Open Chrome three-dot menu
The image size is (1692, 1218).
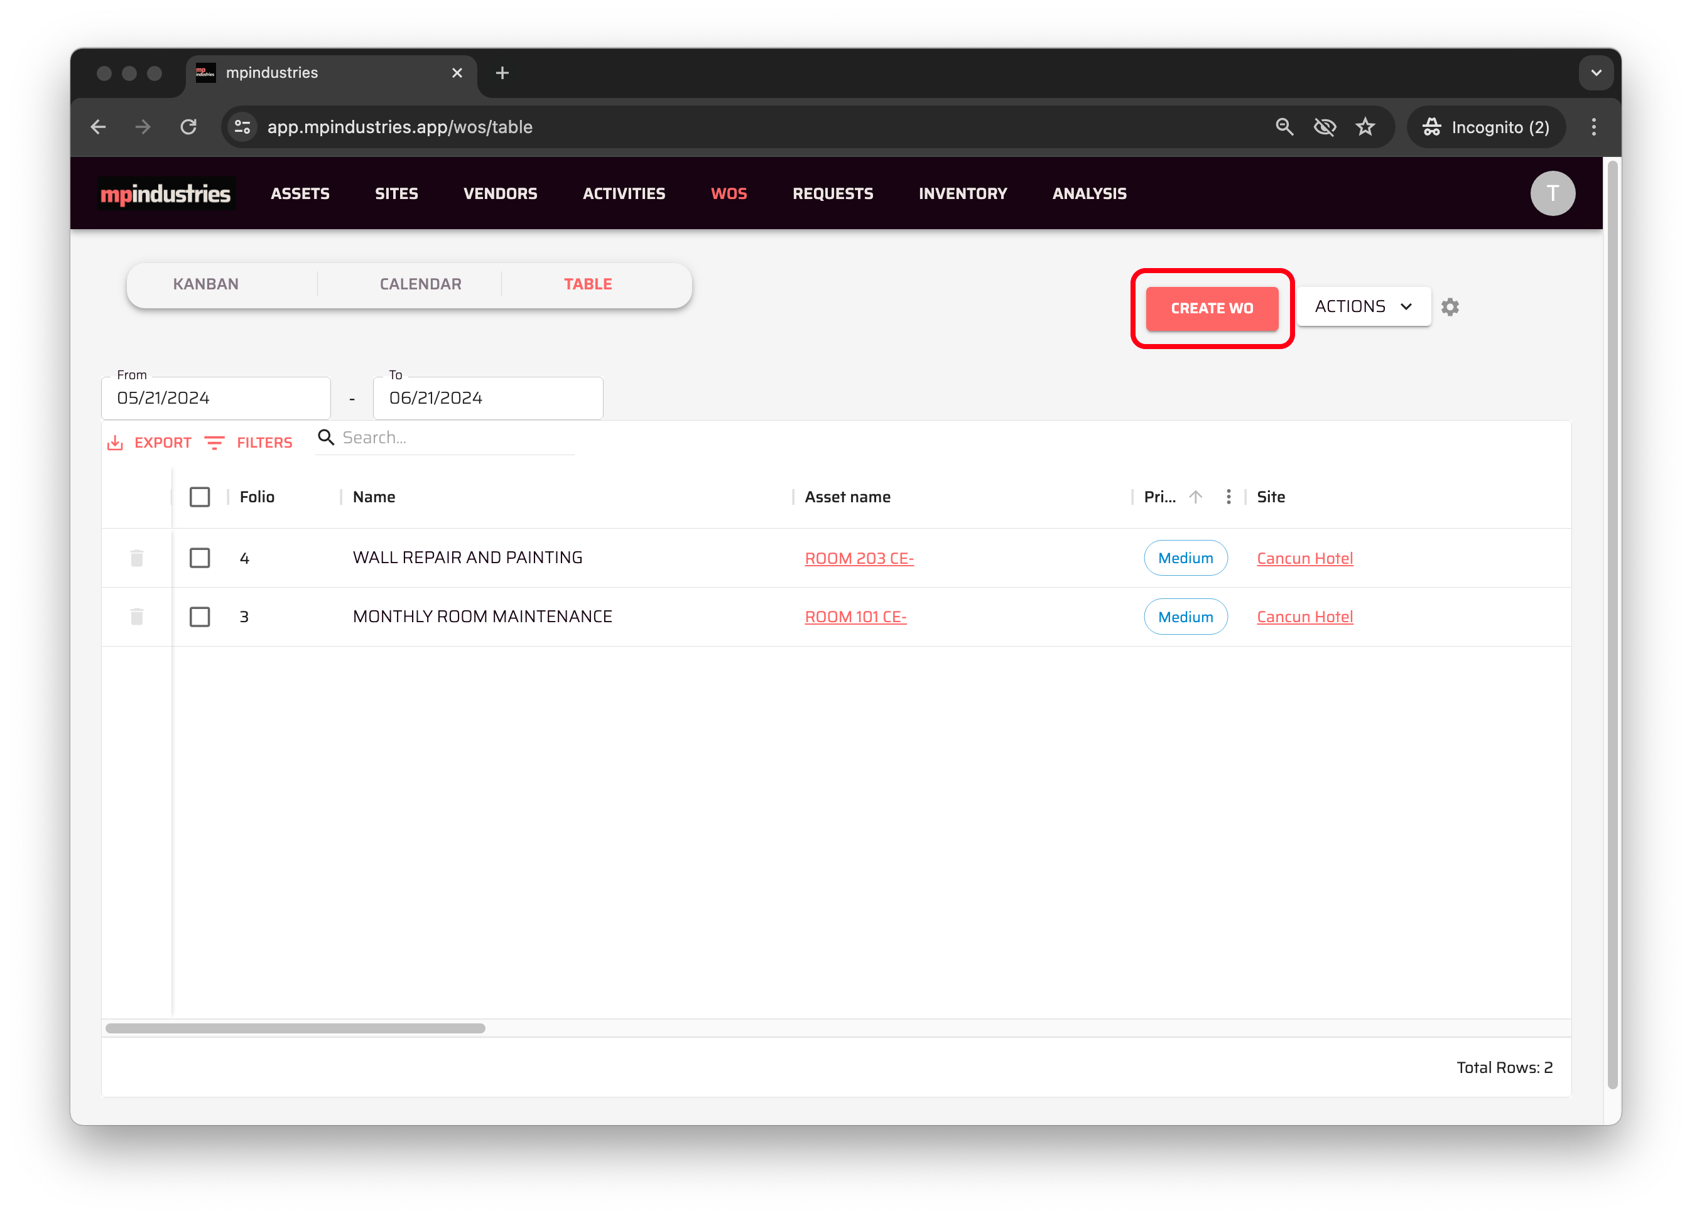tap(1593, 127)
